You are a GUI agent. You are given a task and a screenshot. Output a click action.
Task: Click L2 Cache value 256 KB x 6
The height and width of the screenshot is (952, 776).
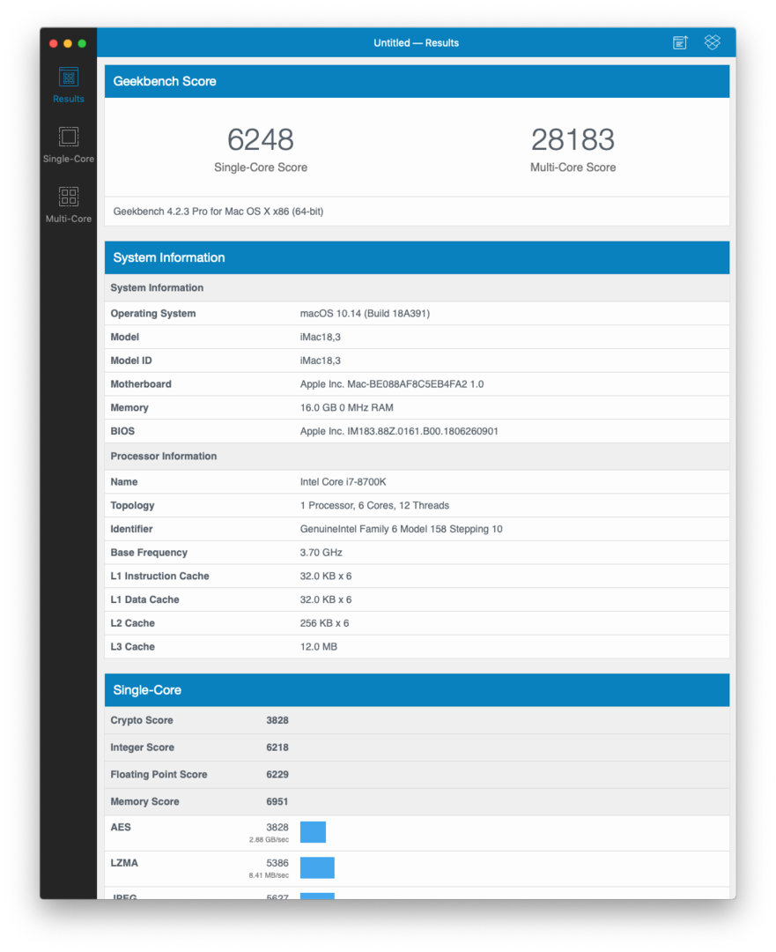pos(324,623)
